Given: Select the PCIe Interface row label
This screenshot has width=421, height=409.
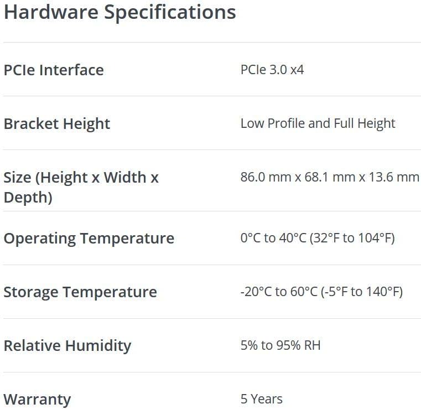Looking at the screenshot, I should pos(54,70).
